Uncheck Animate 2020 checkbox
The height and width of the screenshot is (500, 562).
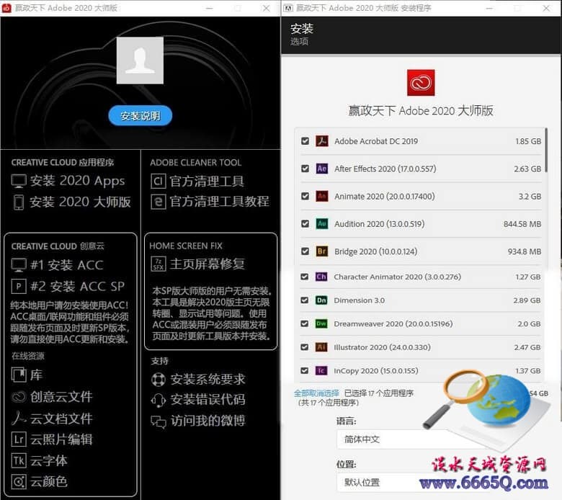coord(305,196)
